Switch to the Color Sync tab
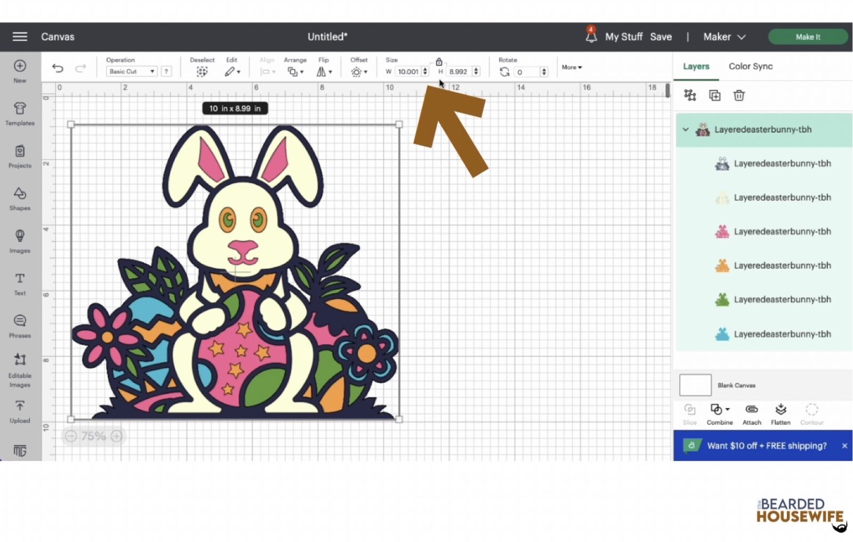Image resolution: width=853 pixels, height=542 pixels. point(750,66)
